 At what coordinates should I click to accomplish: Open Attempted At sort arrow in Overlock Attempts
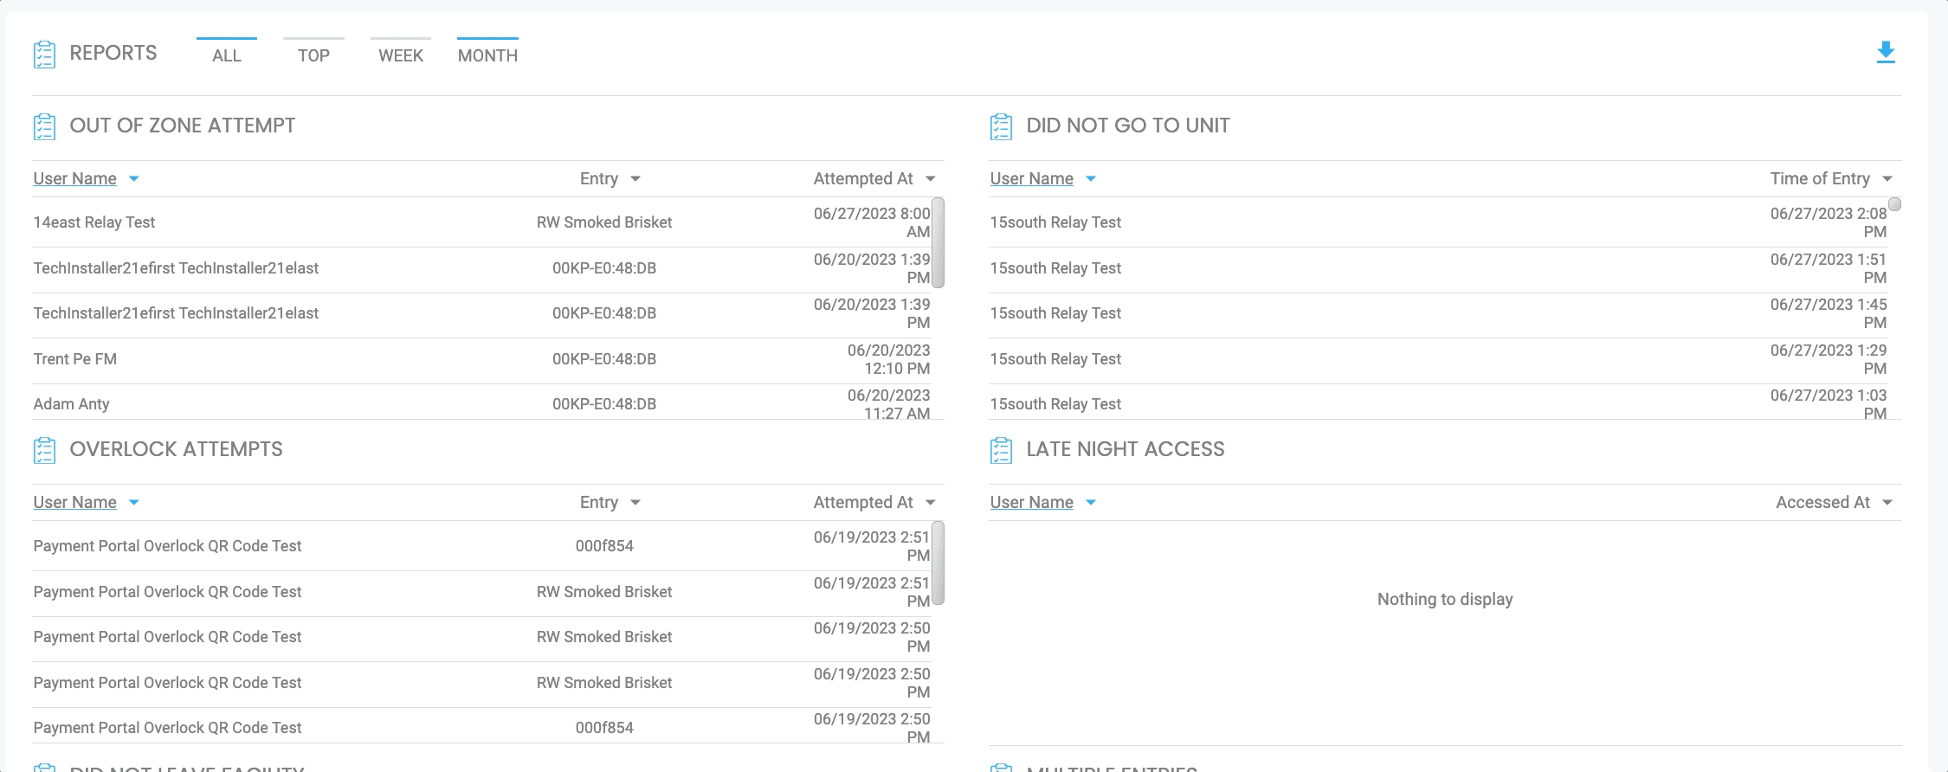(x=931, y=503)
